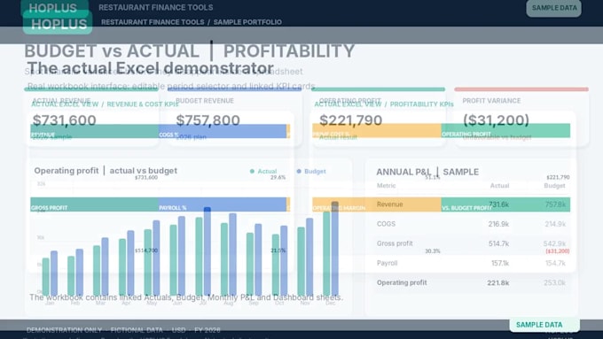The image size is (603, 339).
Task: Click the 'BUDGET vs ACTUAL | PROFITABILITY' heading
Action: 189,51
